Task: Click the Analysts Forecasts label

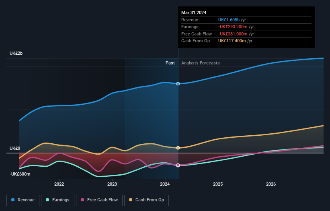Action: coord(200,63)
